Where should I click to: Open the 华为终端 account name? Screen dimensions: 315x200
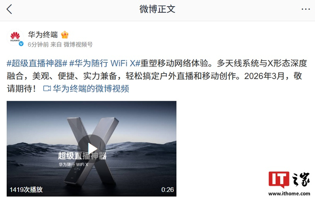tap(43, 35)
